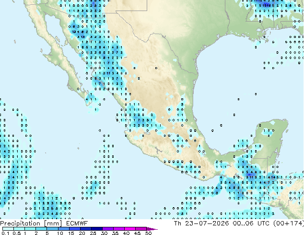Image resolution: width=304 pixels, height=235 pixels.
Task: Click the "Precipitation" title word
Action: 20,223
